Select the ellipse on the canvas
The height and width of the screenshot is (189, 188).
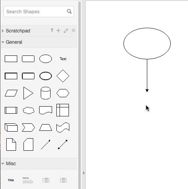click(x=147, y=43)
